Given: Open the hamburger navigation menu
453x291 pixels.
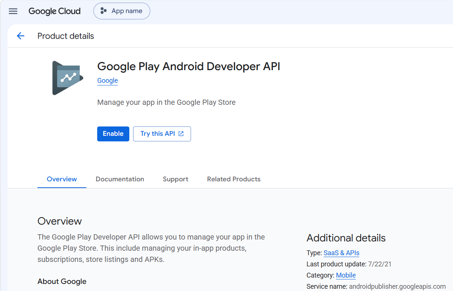Looking at the screenshot, I should [x=13, y=11].
